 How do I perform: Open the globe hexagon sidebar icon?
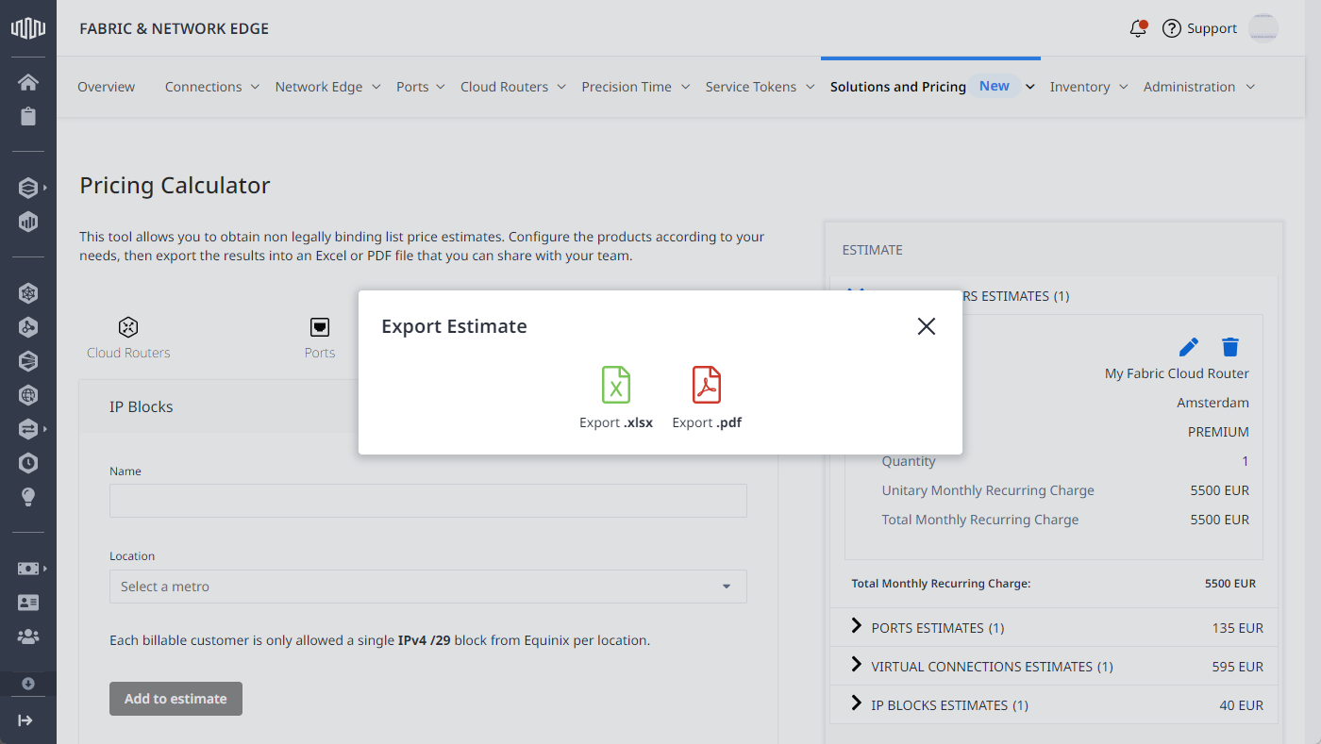(28, 395)
